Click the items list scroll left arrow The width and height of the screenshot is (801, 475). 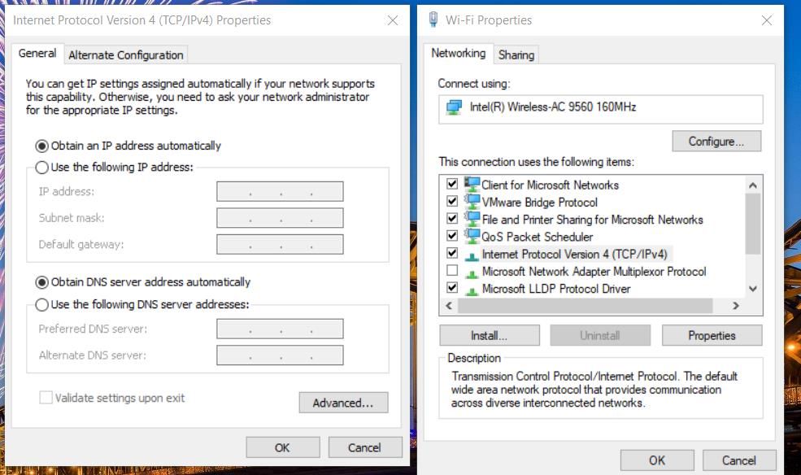point(449,306)
